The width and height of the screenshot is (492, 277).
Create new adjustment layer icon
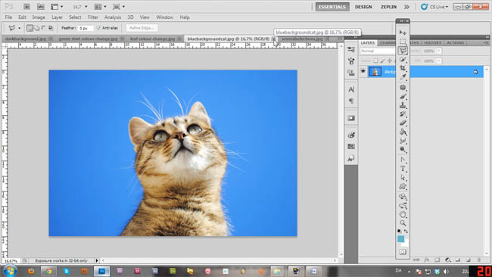click(x=448, y=260)
